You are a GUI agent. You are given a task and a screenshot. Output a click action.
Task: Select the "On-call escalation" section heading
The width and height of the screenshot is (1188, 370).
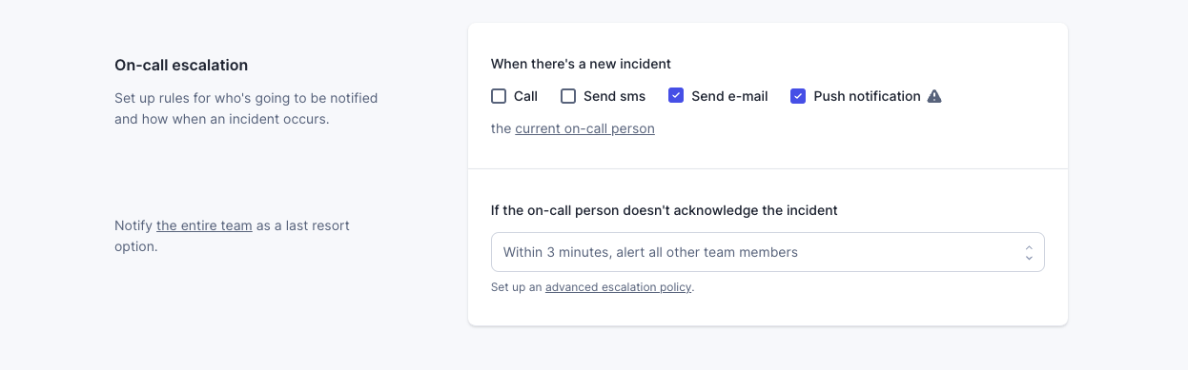pyautogui.click(x=181, y=65)
